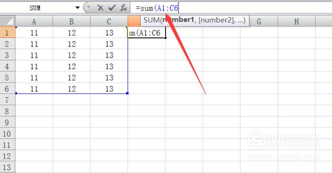The height and width of the screenshot is (173, 332).
Task: Click cell C1 containing 13
Action: (109, 33)
